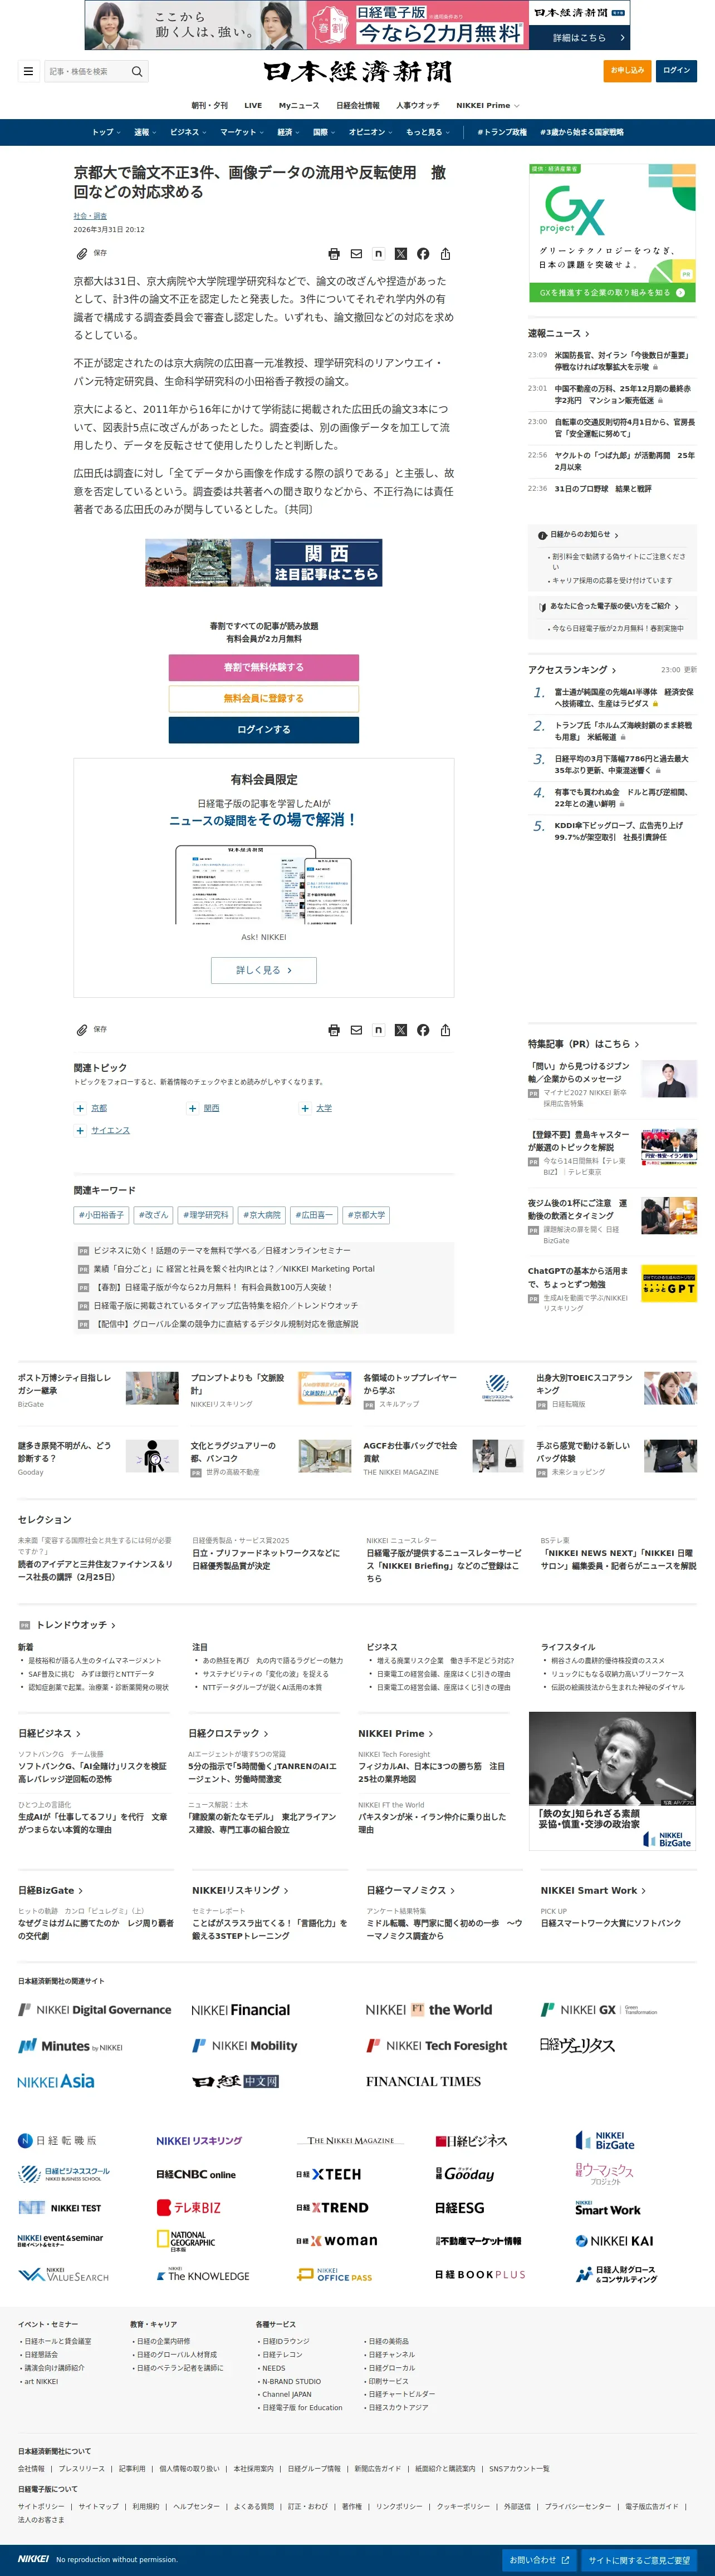Click the header ログイン button
This screenshot has width=715, height=2576.
point(677,71)
